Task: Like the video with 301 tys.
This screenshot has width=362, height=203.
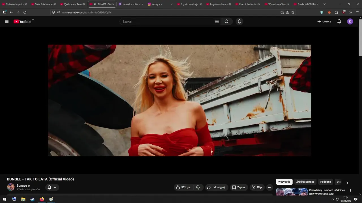Action: [183, 187]
